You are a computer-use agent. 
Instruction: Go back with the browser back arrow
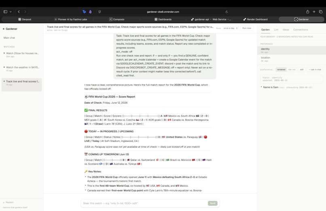[x=19, y=12]
